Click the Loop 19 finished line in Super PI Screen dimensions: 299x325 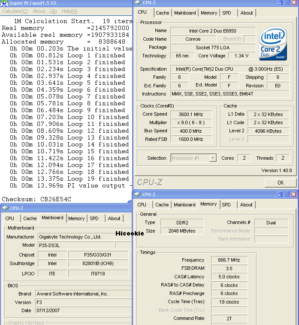point(69,179)
